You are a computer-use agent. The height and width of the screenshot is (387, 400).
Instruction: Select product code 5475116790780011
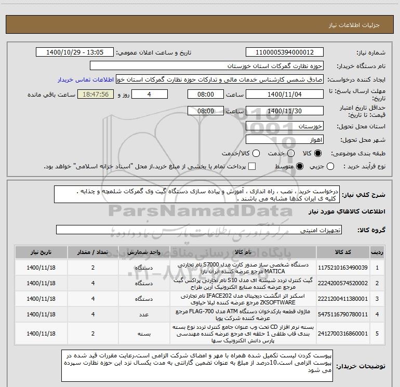(x=343, y=314)
